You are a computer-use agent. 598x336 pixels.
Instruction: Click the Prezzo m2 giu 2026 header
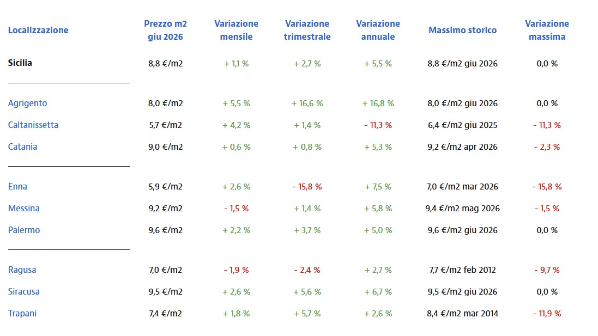166,30
